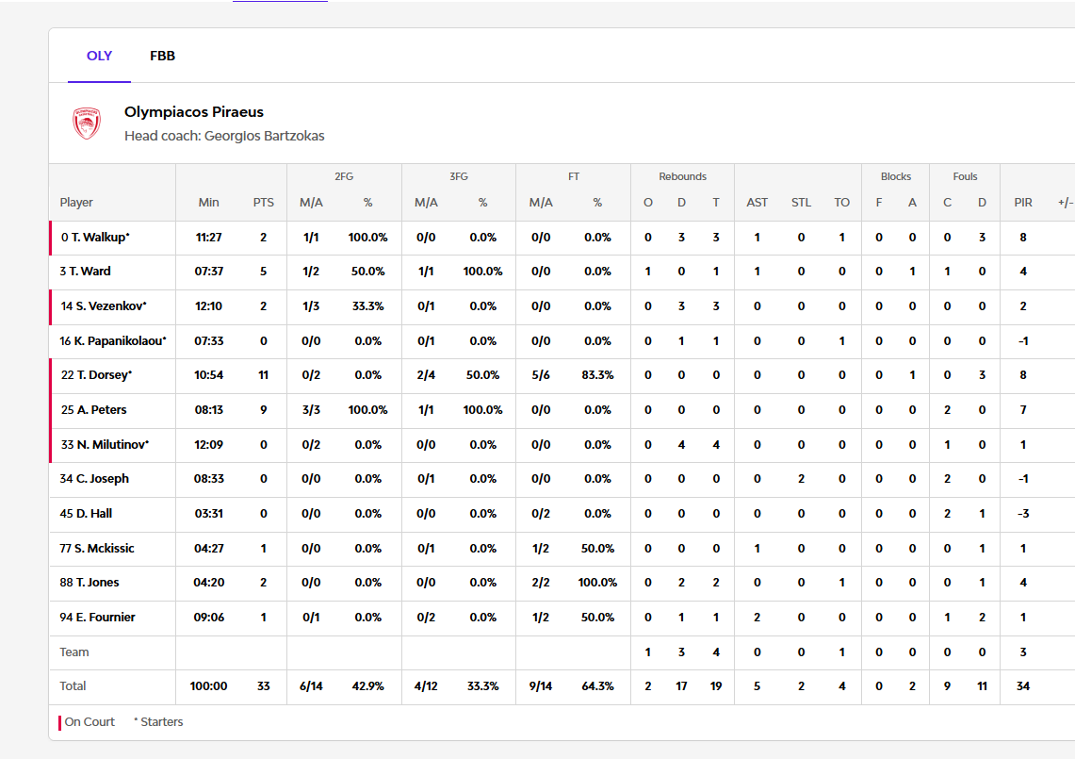Screen dimensions: 1075x759
Task: Select the 77 S. Mckissic row name
Action: tap(97, 549)
